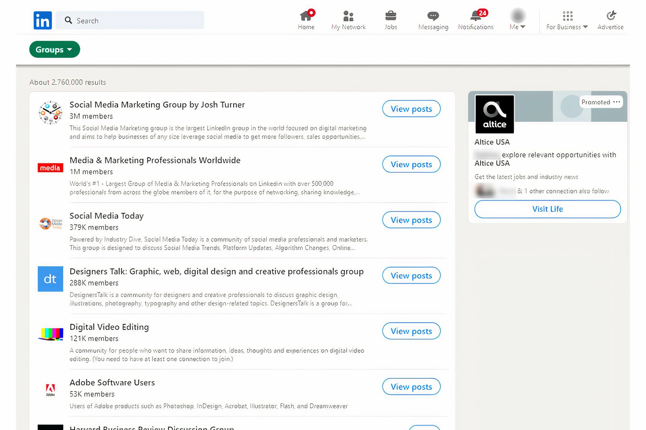Open the Adobe Software Users title
This screenshot has height=430, width=646.
[112, 383]
